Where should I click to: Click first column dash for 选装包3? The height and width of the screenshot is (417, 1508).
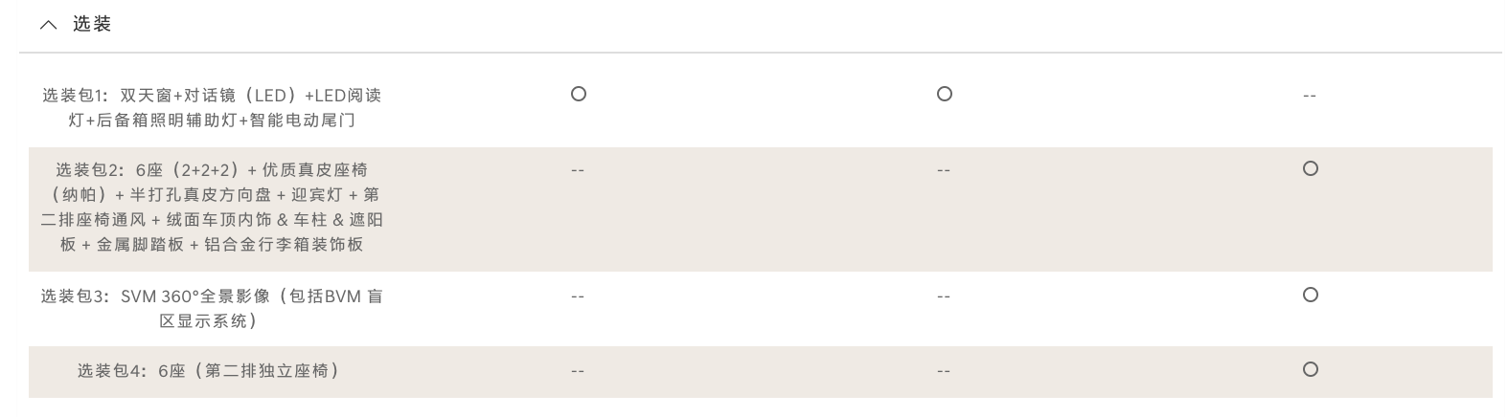click(x=577, y=296)
